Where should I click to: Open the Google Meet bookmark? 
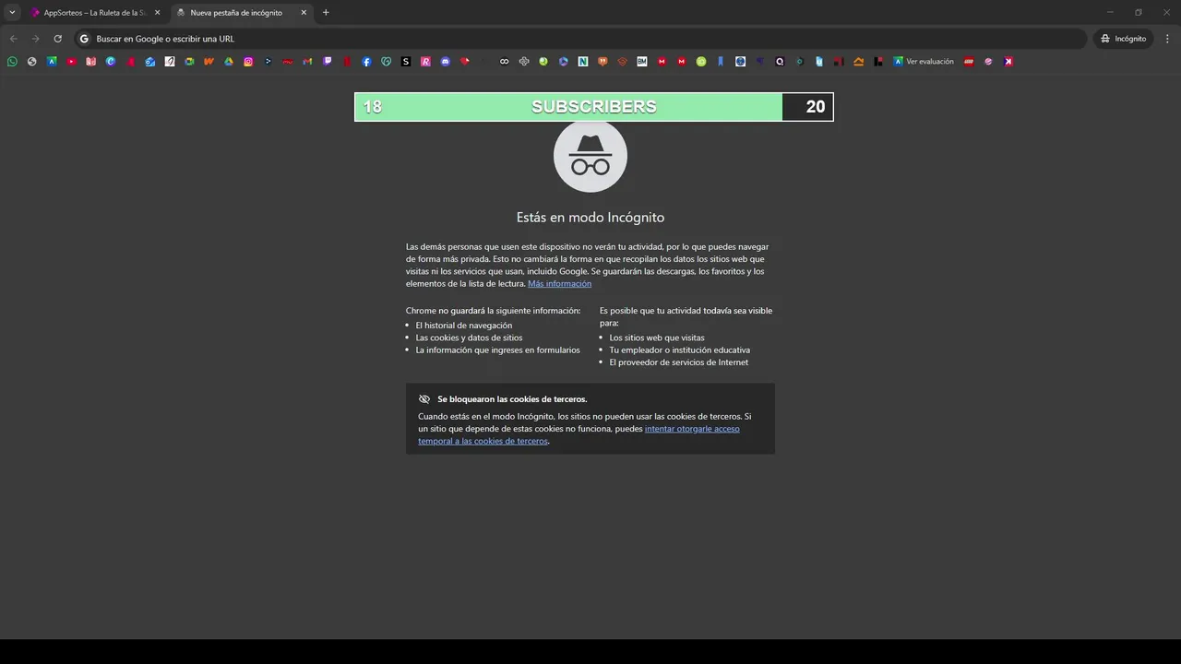(189, 62)
